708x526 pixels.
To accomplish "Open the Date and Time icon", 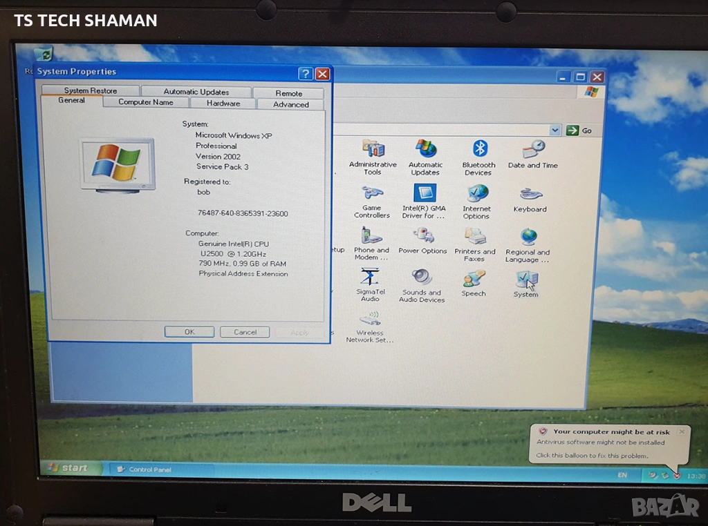I will pos(532,150).
